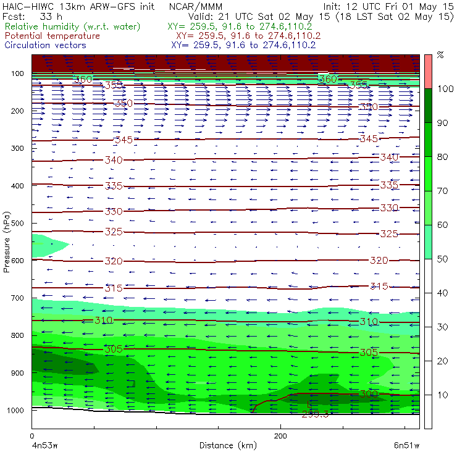Click the blue XY= coordinates line
Screen dimensions: 457x457
click(243, 45)
